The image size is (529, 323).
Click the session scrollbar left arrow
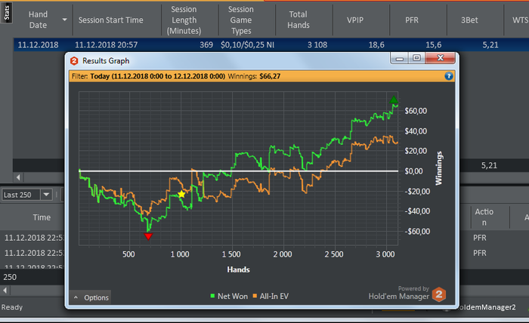(18, 177)
